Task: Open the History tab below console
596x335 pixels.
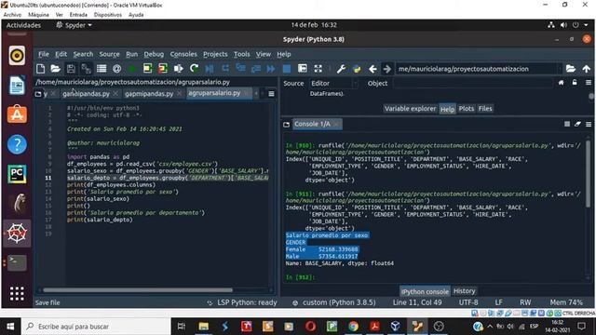Action: click(x=465, y=291)
